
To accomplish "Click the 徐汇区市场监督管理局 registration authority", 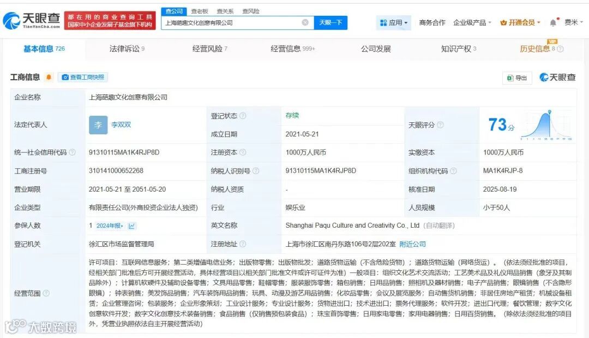I will 121,244.
